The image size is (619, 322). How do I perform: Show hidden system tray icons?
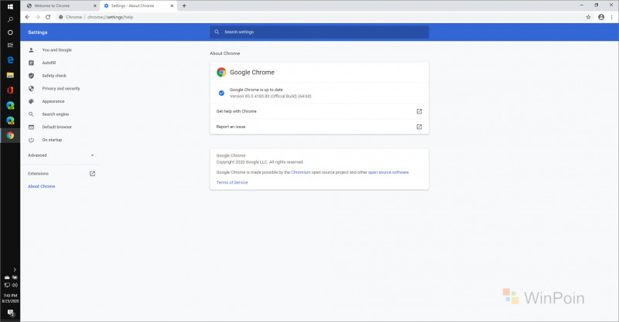tap(15, 269)
